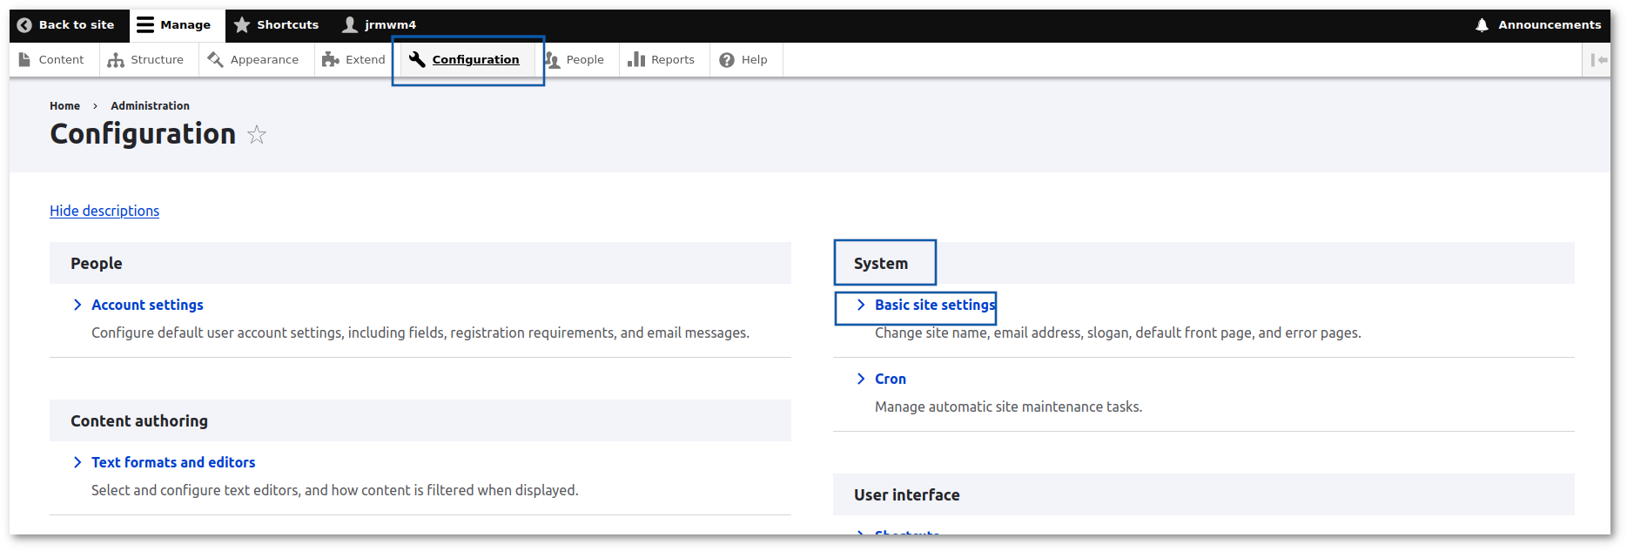This screenshot has width=1627, height=551.
Task: Open the Structure menu item
Action: (146, 60)
